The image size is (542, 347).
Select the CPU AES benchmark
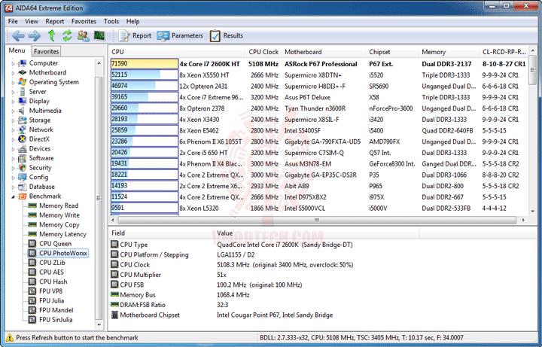coord(47,272)
